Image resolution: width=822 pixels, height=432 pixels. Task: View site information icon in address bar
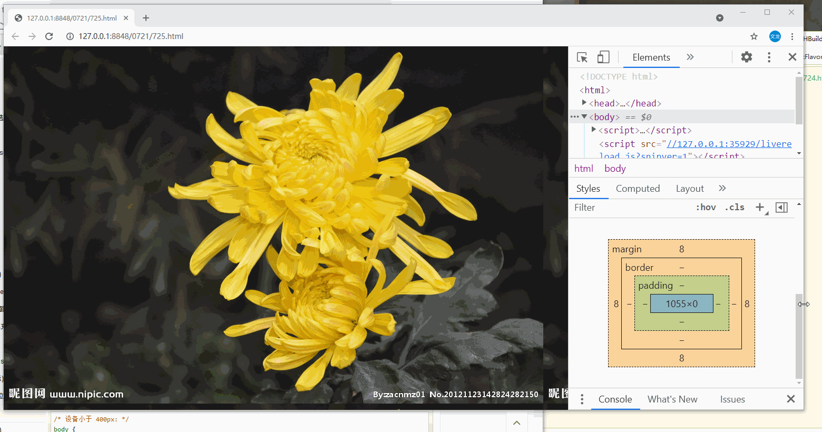point(70,36)
